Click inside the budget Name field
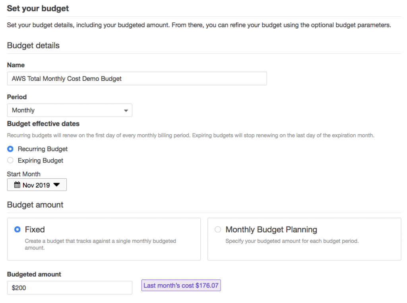407x303 pixels. pyautogui.click(x=137, y=78)
